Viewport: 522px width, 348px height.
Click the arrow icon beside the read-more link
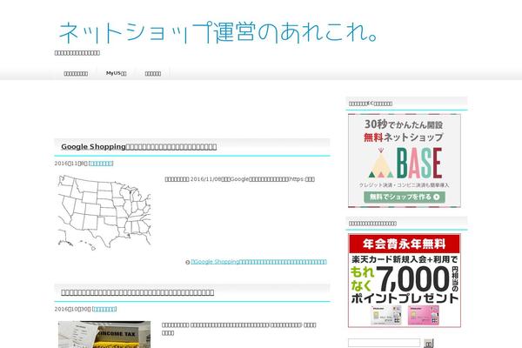pos(187,262)
